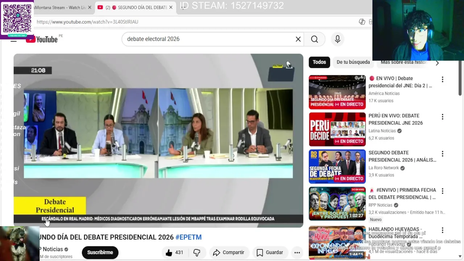Viewport: 464px width, 261px height.
Task: Start voice search with the microphone
Action: tap(337, 39)
